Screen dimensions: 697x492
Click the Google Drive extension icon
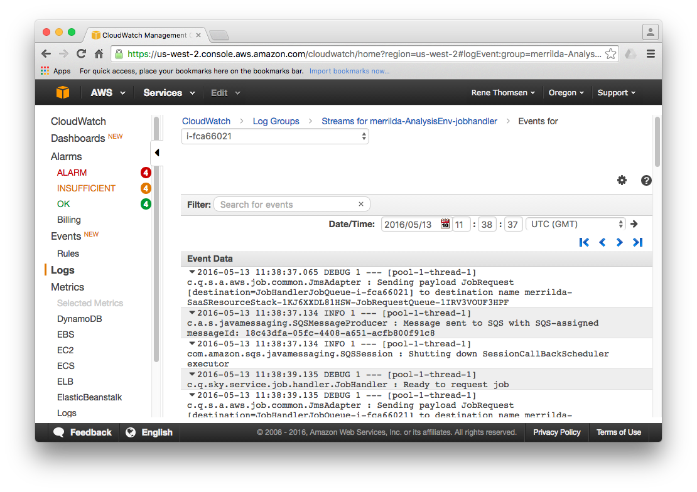pyautogui.click(x=630, y=54)
